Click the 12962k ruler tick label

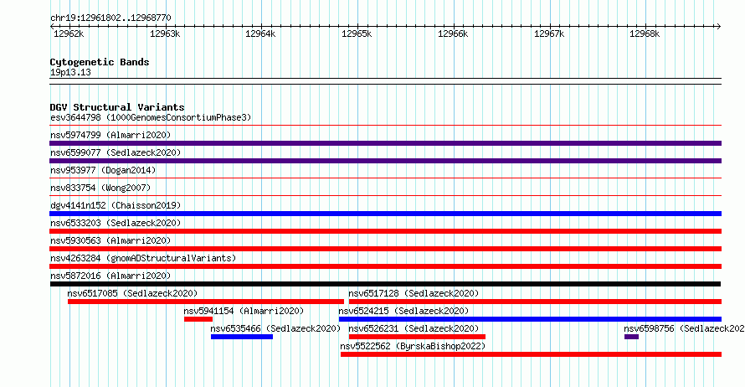(x=69, y=34)
